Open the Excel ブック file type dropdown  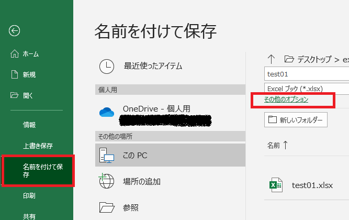pyautogui.click(x=306, y=87)
